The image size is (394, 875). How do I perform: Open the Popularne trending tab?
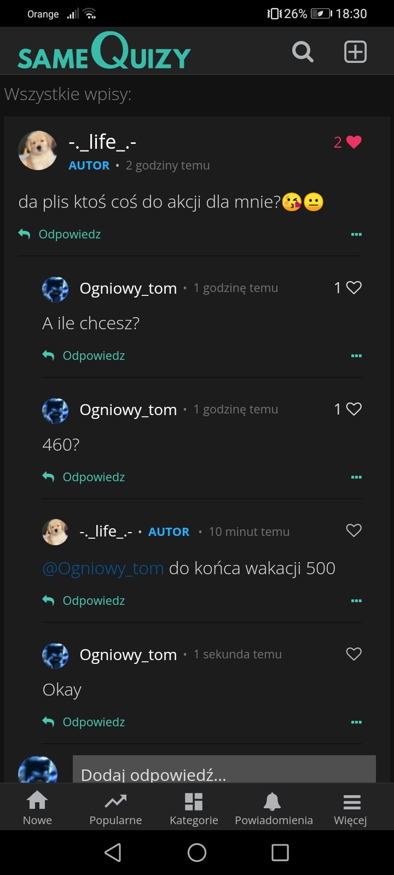(115, 808)
